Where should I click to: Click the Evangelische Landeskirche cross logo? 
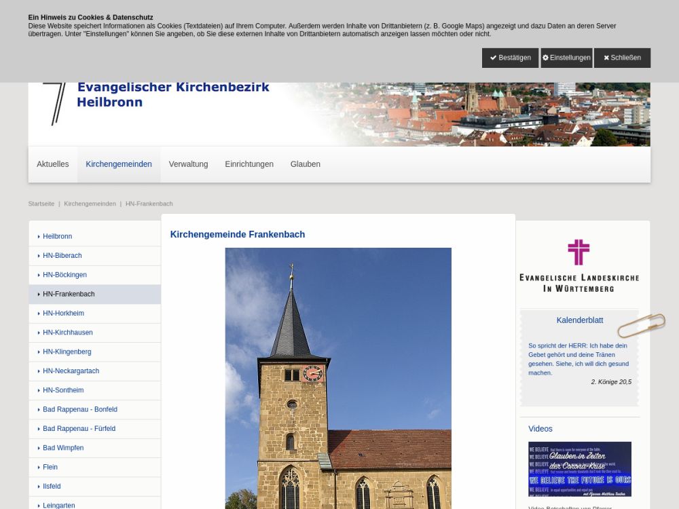(579, 265)
